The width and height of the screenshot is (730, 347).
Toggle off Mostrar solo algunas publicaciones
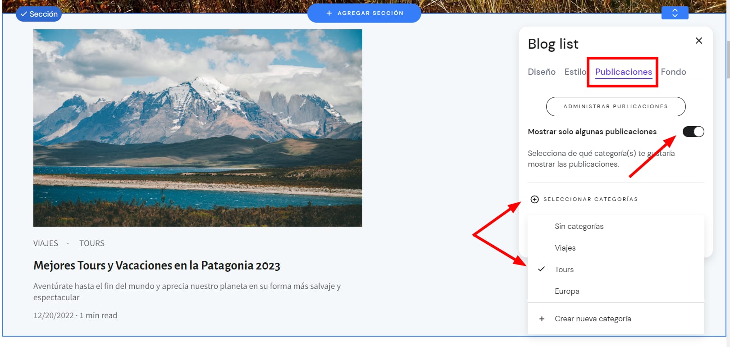click(693, 132)
